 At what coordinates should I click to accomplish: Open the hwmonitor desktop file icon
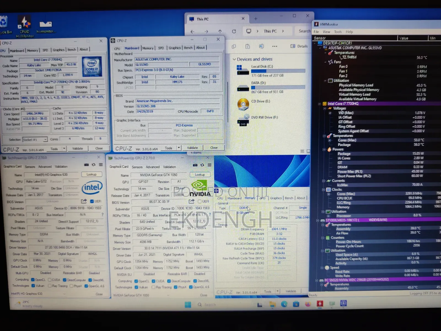click(46, 26)
